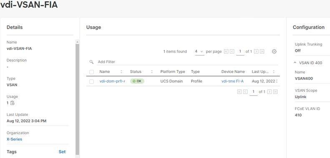Click the 1 items found text
330x158 pixels.
(x=175, y=52)
